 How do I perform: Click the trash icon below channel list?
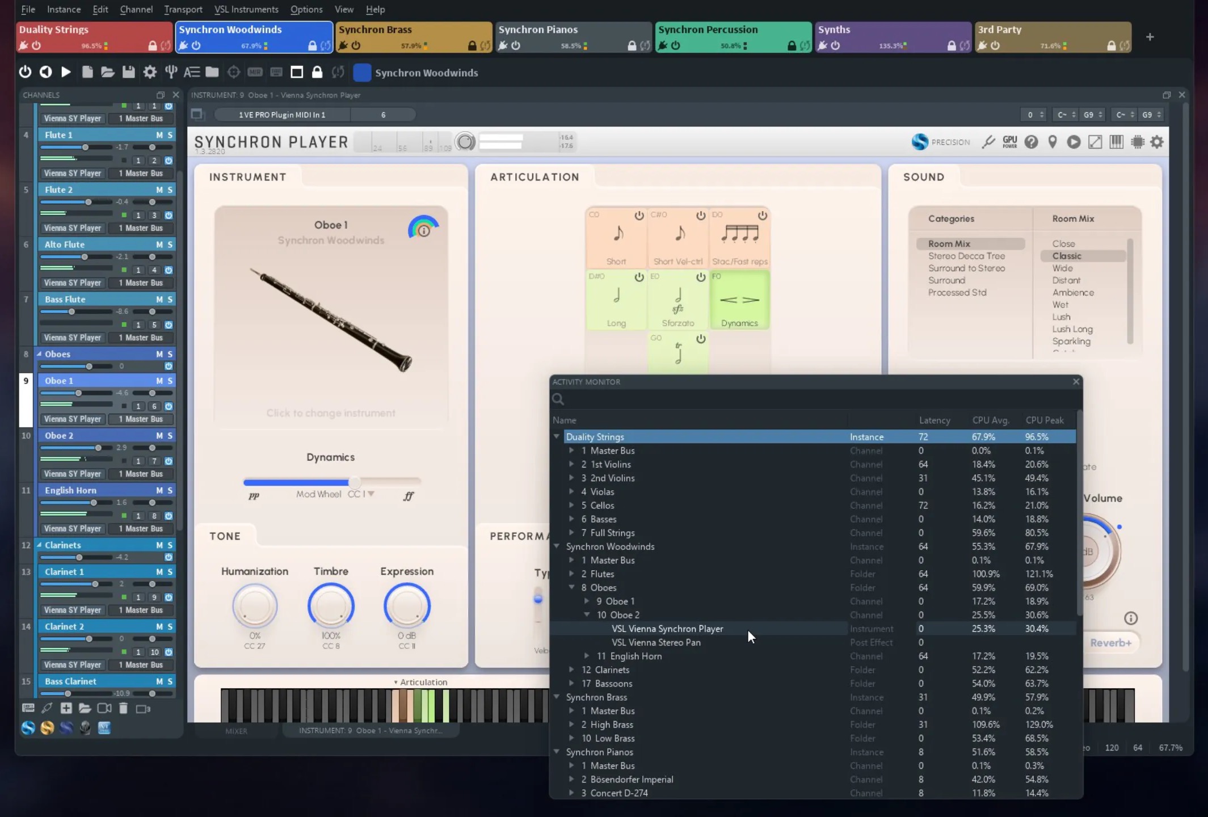(123, 708)
